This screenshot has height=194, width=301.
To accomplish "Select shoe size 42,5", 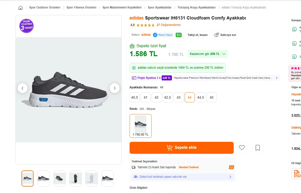I will tap(168, 97).
